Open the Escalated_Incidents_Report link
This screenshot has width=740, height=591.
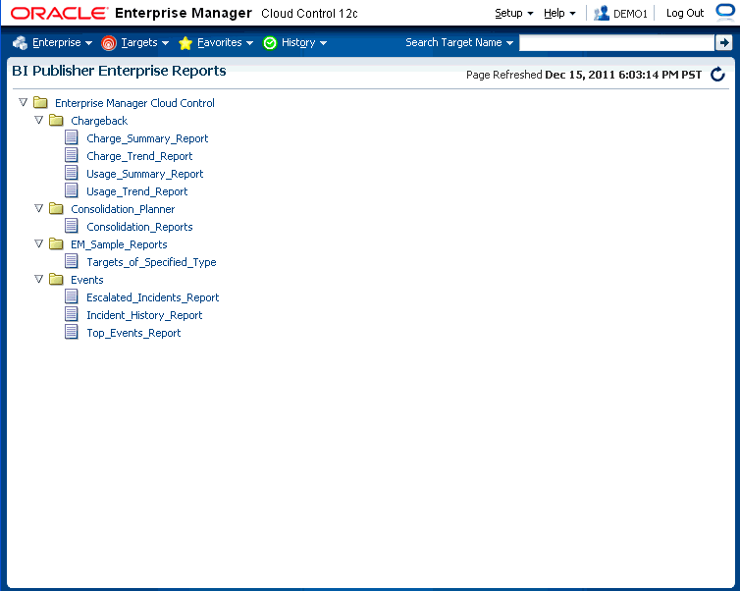coord(153,297)
